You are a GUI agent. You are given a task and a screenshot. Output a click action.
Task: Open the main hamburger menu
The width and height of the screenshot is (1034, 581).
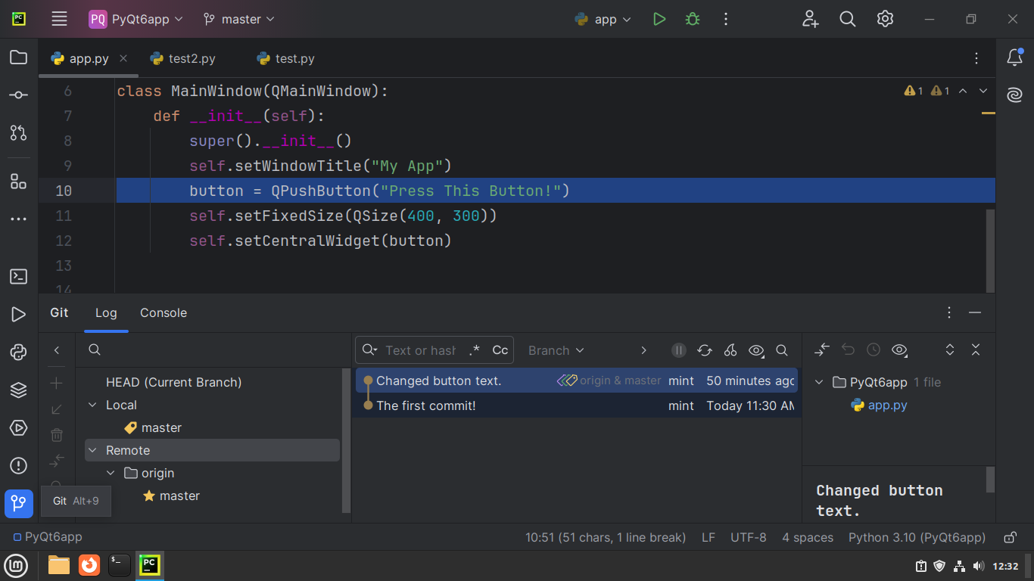pyautogui.click(x=59, y=20)
